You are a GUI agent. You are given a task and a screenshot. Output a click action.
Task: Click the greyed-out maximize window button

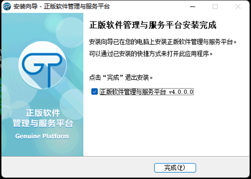tap(215, 7)
